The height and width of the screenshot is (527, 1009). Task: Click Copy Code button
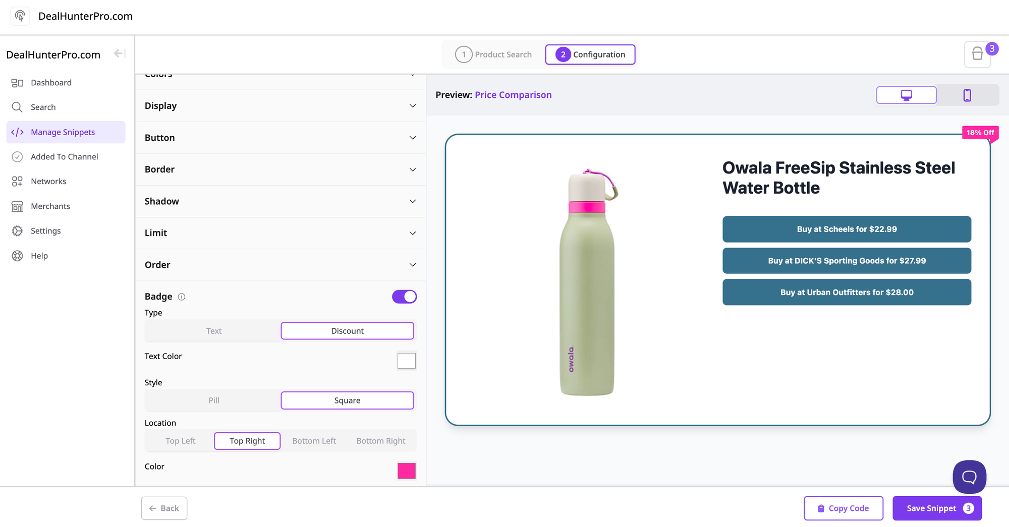point(844,508)
